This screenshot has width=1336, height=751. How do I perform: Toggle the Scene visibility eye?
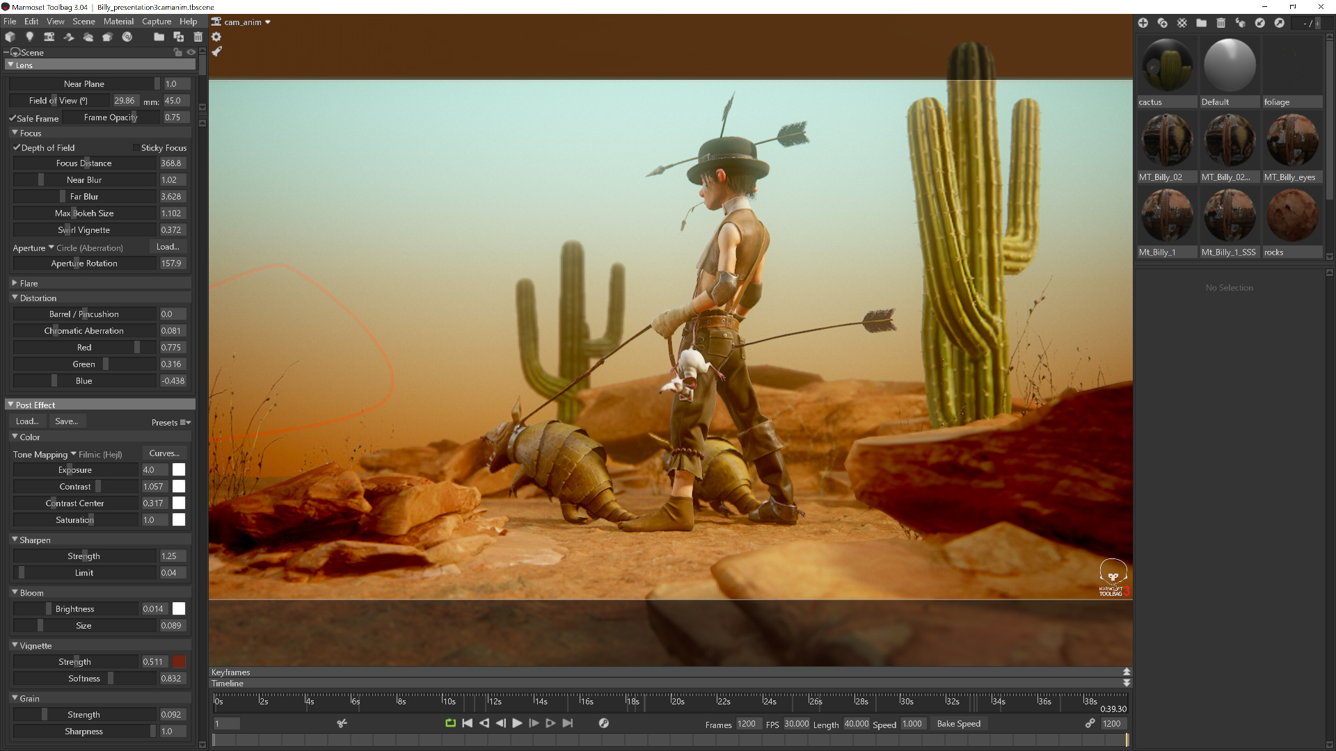point(191,52)
